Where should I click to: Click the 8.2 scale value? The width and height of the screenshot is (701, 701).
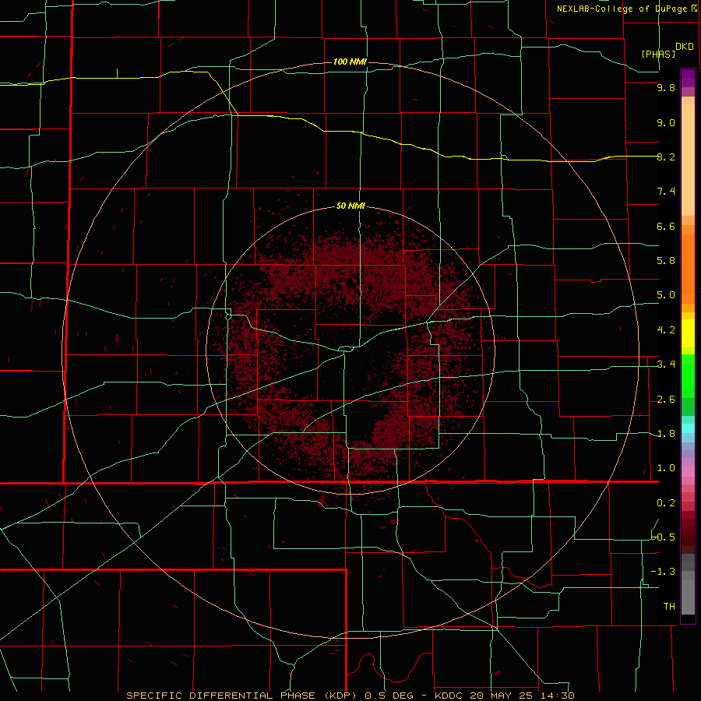click(666, 157)
